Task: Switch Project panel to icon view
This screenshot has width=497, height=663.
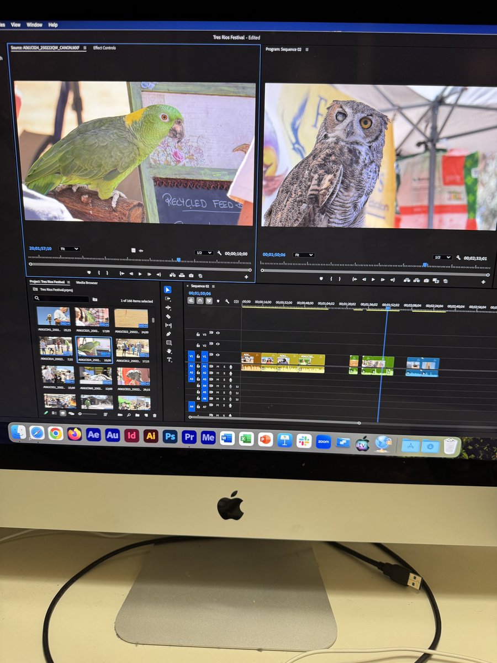Action: point(62,413)
